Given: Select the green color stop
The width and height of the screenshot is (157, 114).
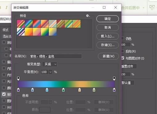Looking at the screenshot, I should (x=63, y=90).
